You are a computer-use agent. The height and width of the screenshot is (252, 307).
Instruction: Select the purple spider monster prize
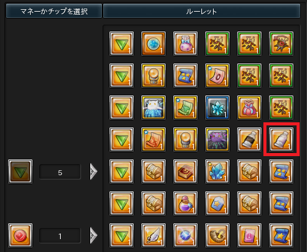(x=217, y=140)
